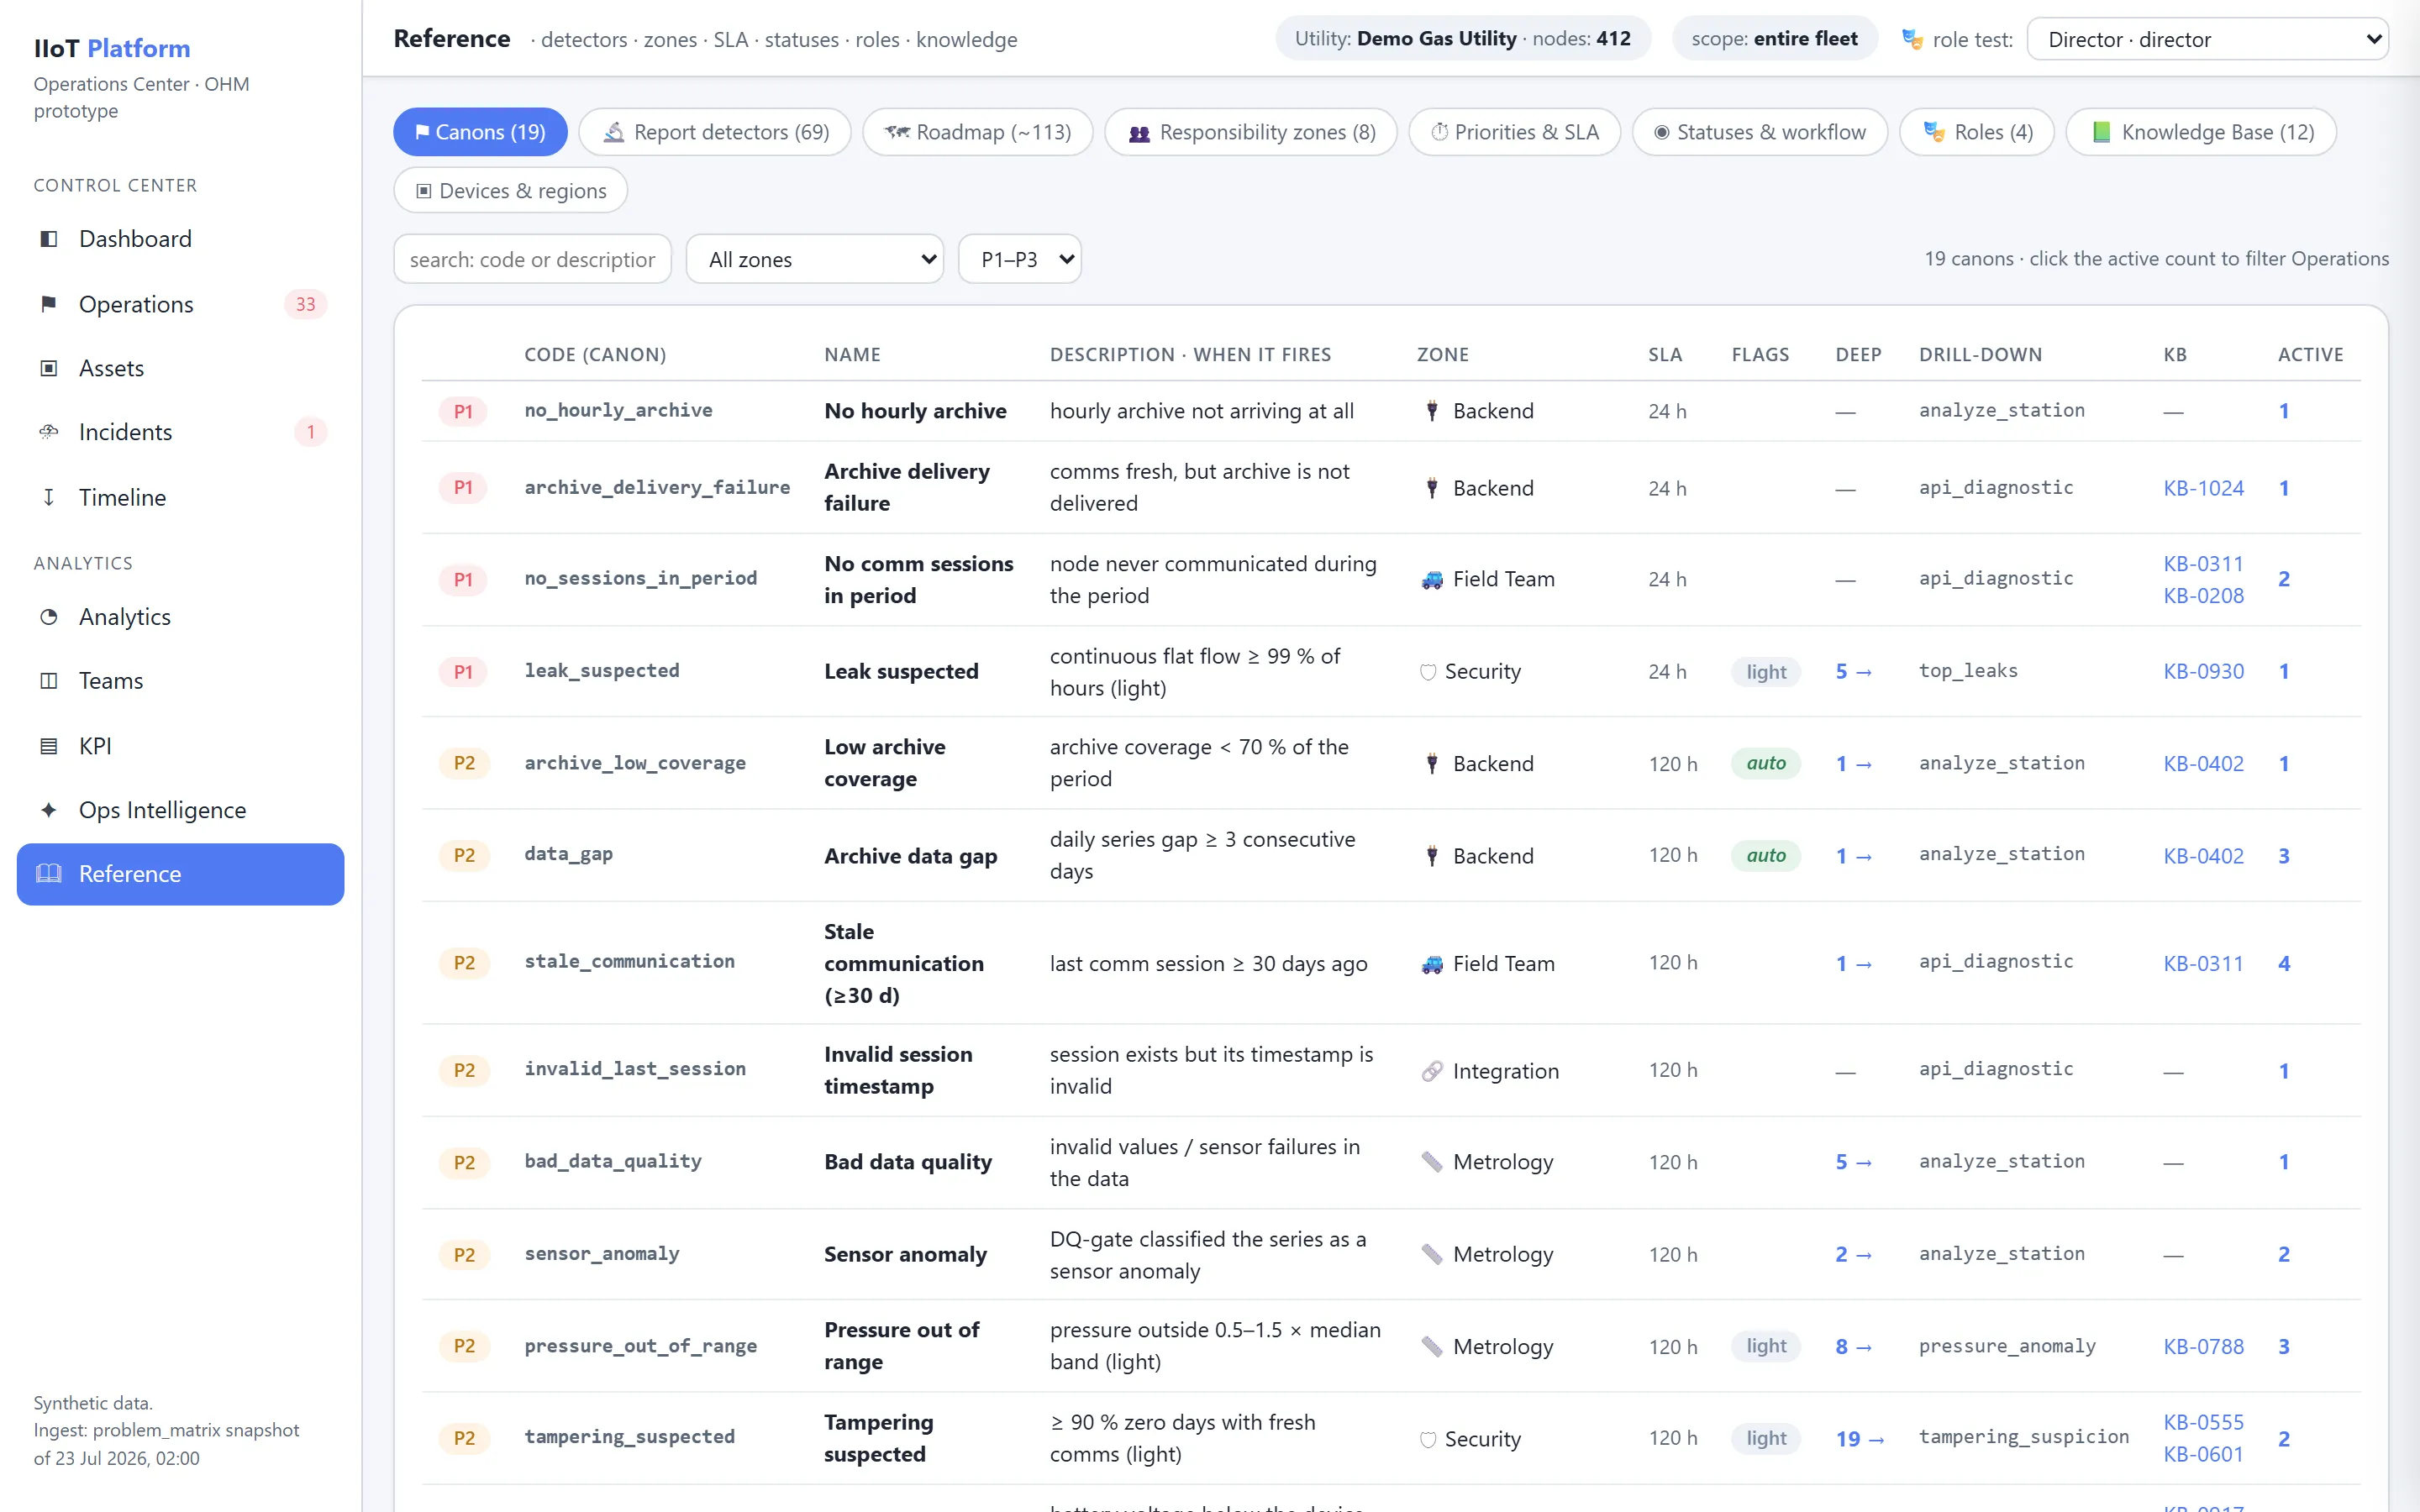Click deep link 8 → in pressure_out_of_range row

pyautogui.click(x=1853, y=1347)
